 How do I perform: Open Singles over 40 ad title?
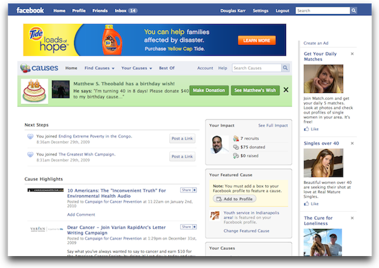321,143
